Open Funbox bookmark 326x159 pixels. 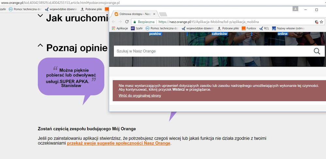(x=249, y=28)
